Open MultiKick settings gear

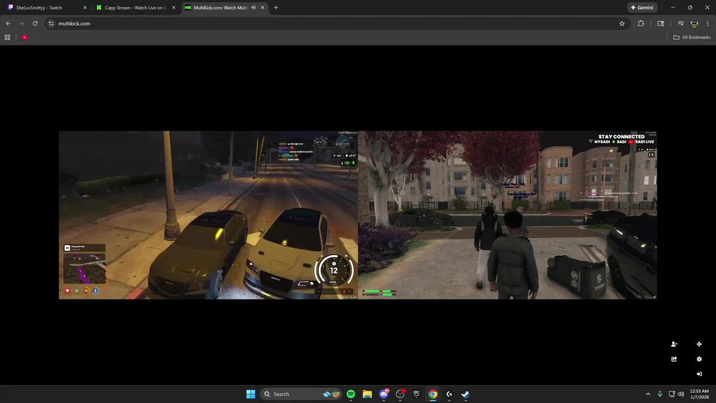click(699, 359)
